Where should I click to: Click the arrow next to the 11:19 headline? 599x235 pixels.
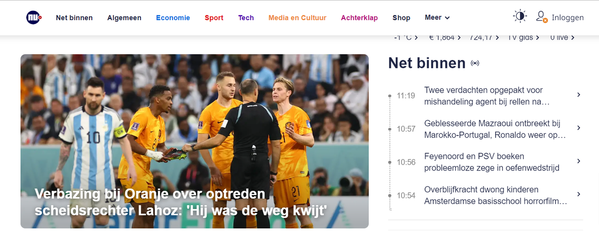point(578,95)
